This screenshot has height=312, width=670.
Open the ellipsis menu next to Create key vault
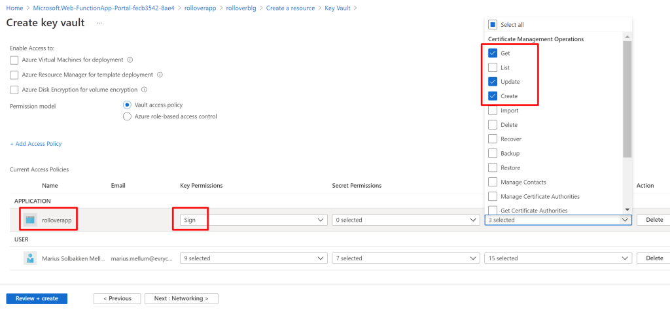point(99,23)
